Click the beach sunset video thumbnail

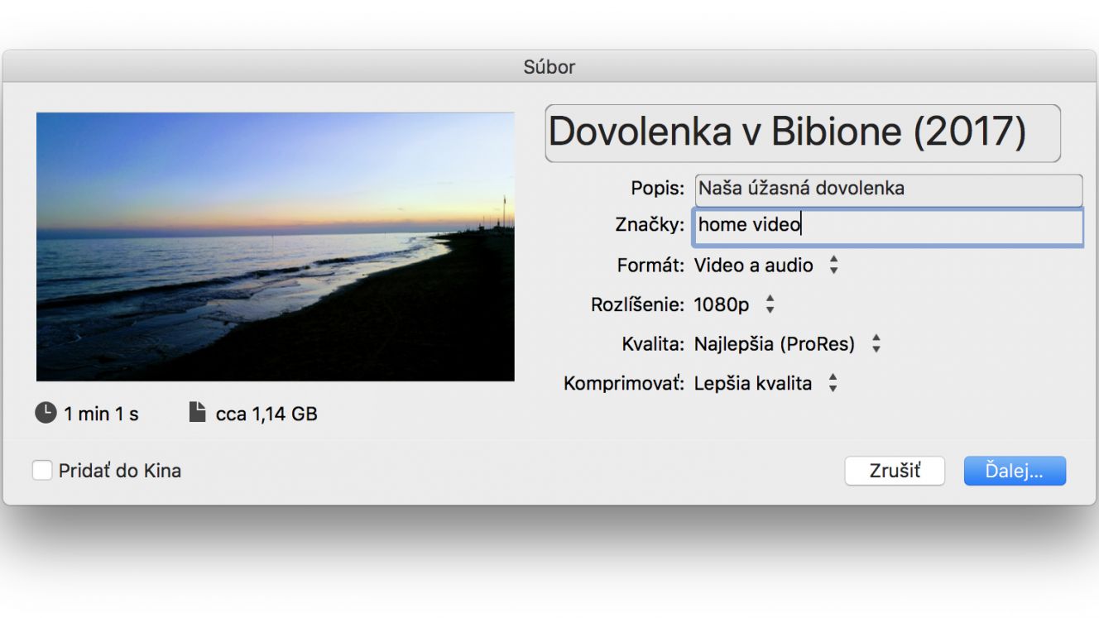[x=276, y=247]
